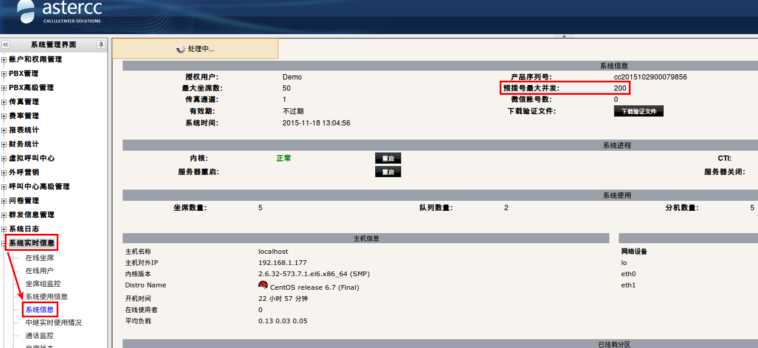Expand the 外呼营销 tree node
This screenshot has width=758, height=348.
click(4, 173)
